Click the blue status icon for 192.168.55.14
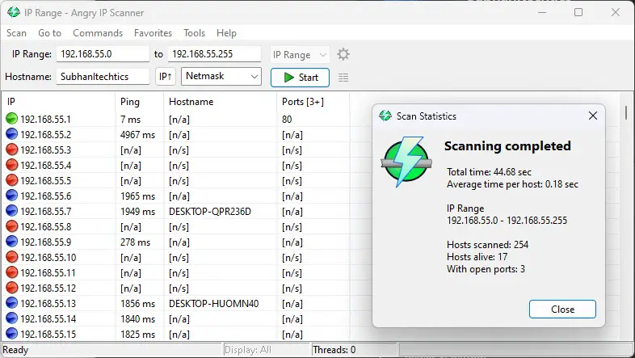Viewport: 635px width, 358px height. pyautogui.click(x=12, y=318)
